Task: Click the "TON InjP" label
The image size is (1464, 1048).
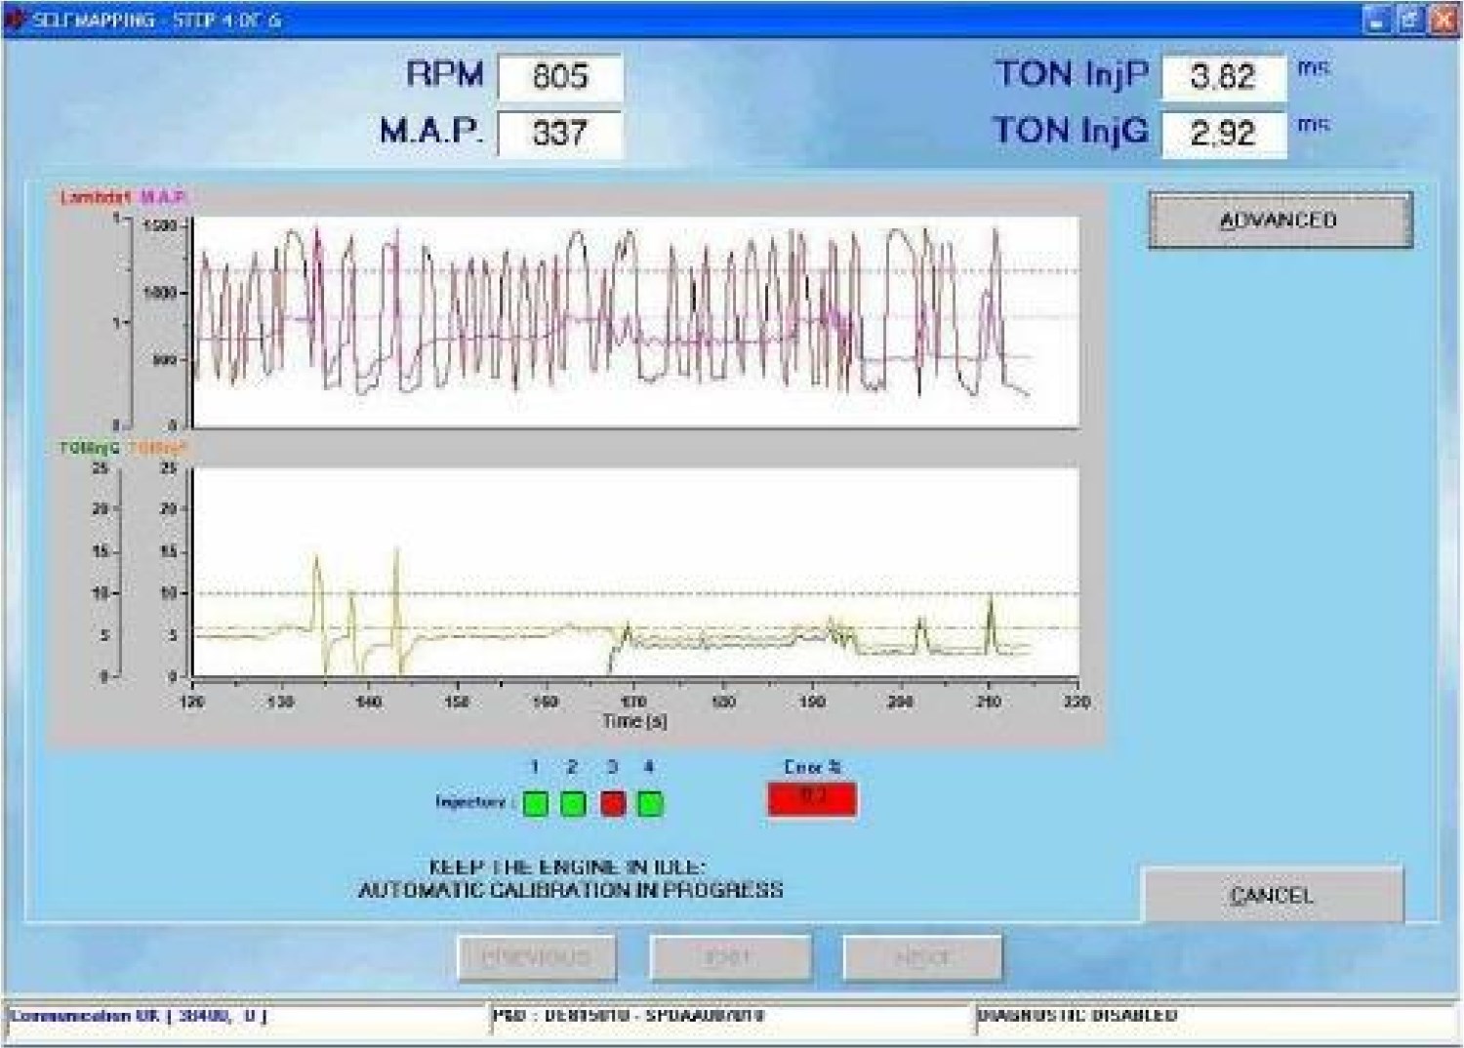Action: (1072, 74)
